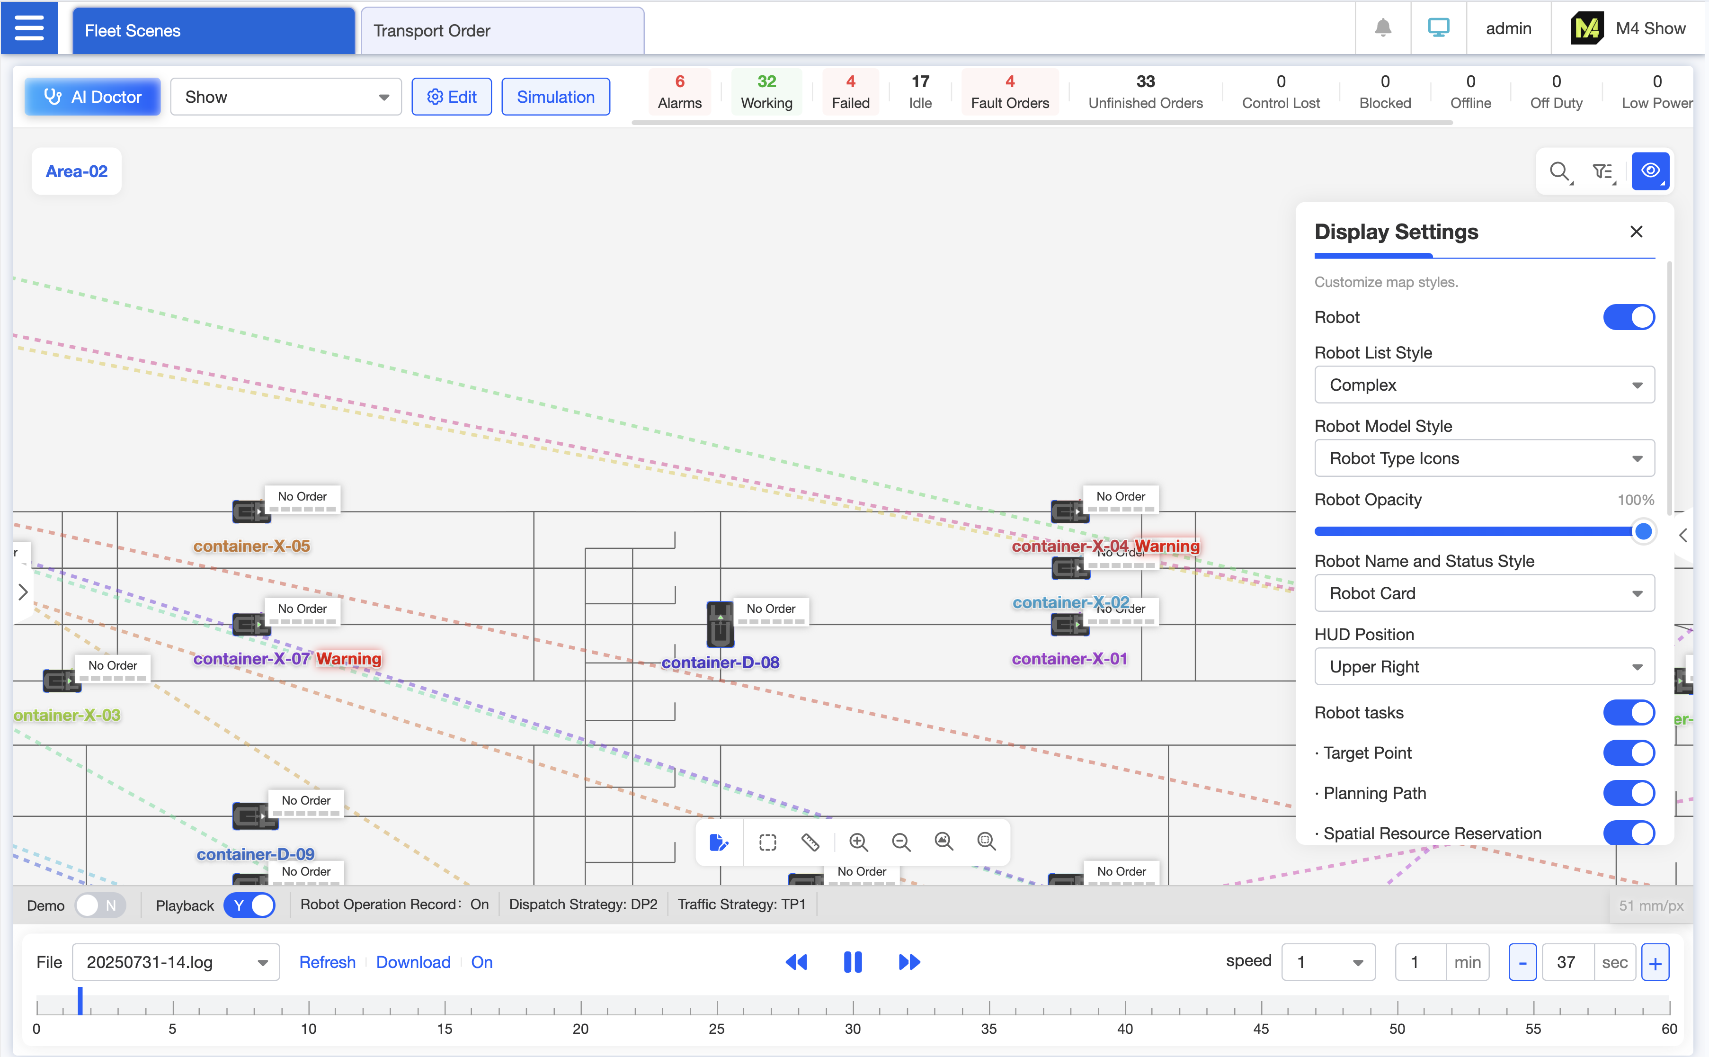Open the map filter list icon
This screenshot has width=1709, height=1057.
click(1603, 171)
